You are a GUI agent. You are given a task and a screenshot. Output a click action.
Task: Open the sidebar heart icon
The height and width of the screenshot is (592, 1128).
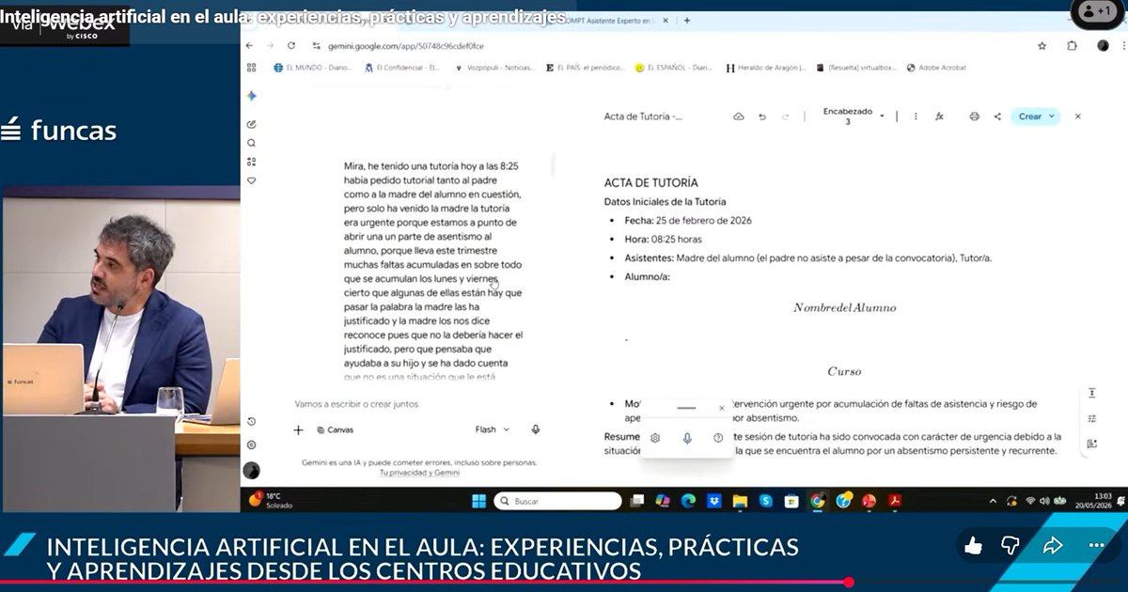point(251,180)
